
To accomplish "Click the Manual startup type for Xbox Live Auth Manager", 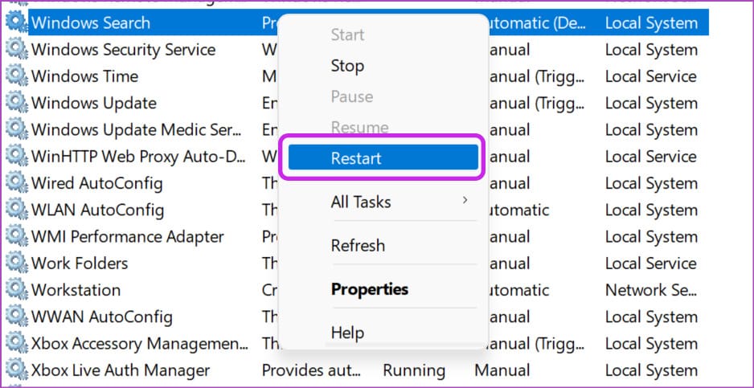I will pyautogui.click(x=502, y=371).
